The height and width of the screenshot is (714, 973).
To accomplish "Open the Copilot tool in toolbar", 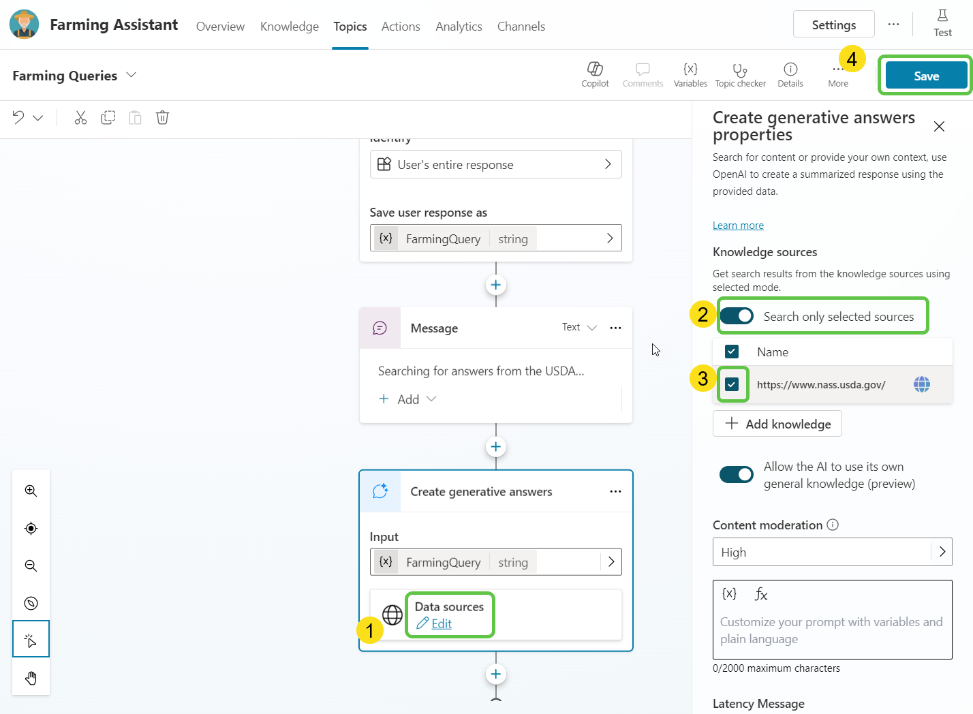I will [595, 74].
